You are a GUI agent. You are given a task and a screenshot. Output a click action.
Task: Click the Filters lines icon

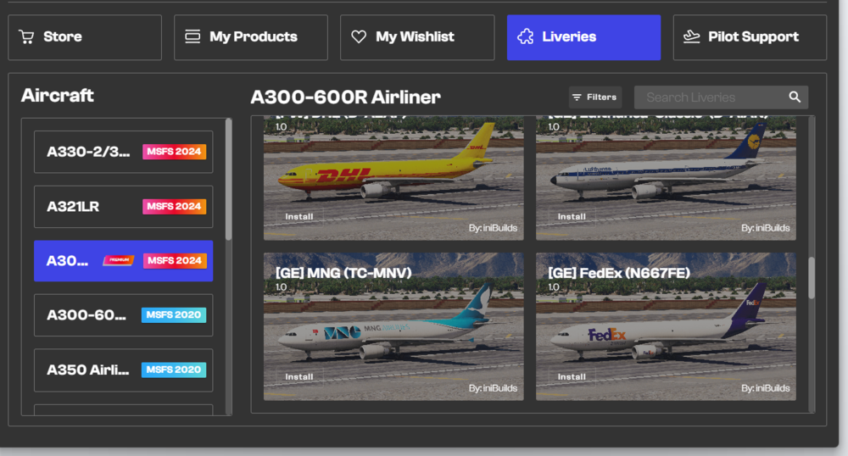pos(577,97)
